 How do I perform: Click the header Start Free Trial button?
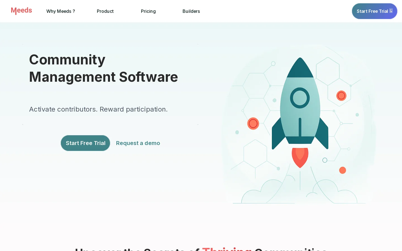pos(375,11)
